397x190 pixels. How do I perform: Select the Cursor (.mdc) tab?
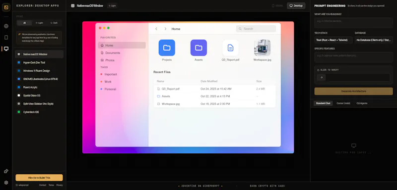(343, 103)
